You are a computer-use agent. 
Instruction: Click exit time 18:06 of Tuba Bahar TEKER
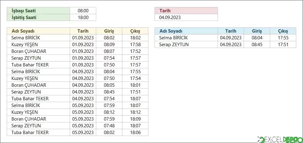pyautogui.click(x=135, y=133)
